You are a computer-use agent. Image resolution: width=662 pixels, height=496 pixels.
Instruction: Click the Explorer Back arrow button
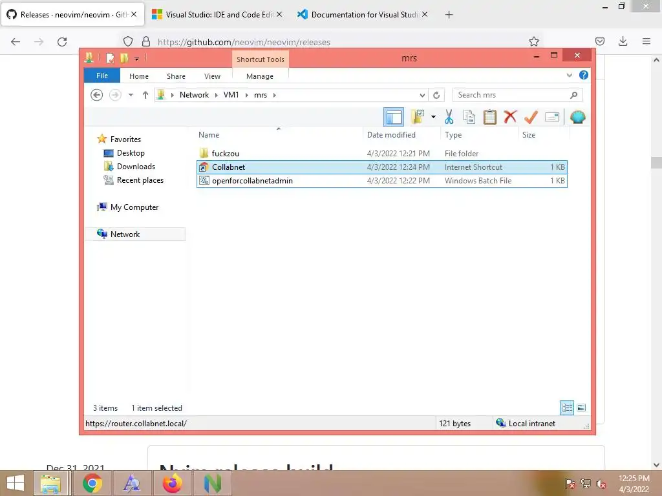pos(97,95)
